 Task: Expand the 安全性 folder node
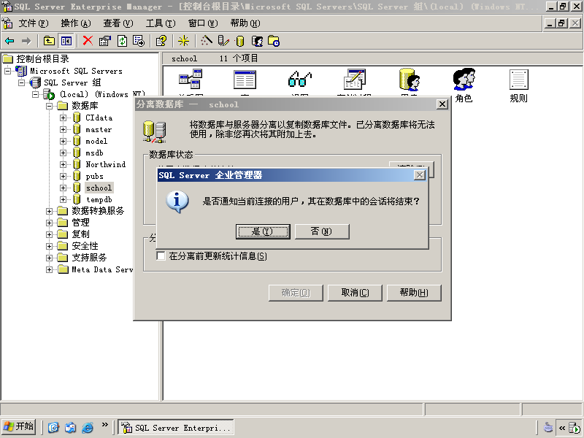pos(49,246)
